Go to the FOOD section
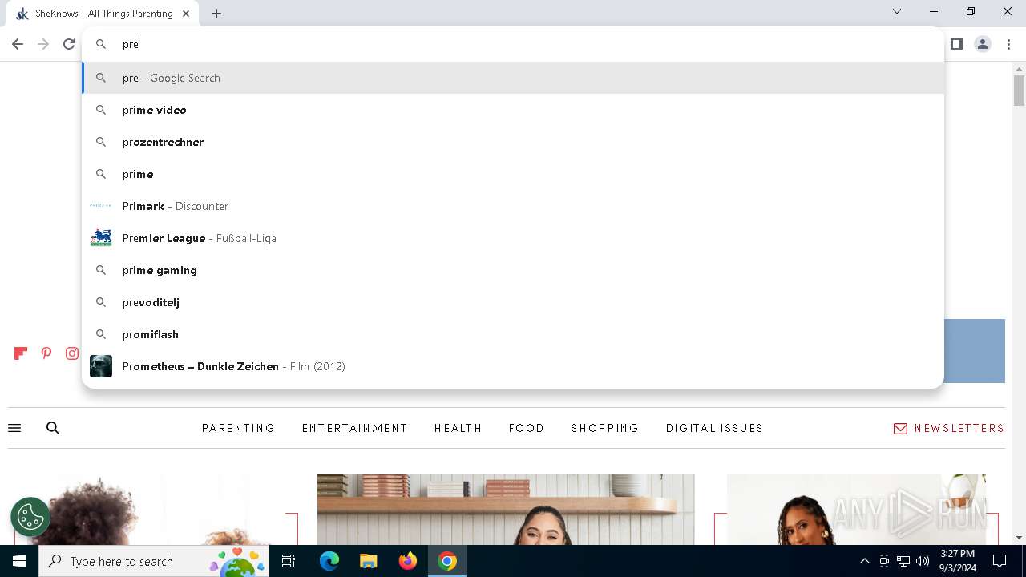1026x577 pixels. click(x=527, y=428)
